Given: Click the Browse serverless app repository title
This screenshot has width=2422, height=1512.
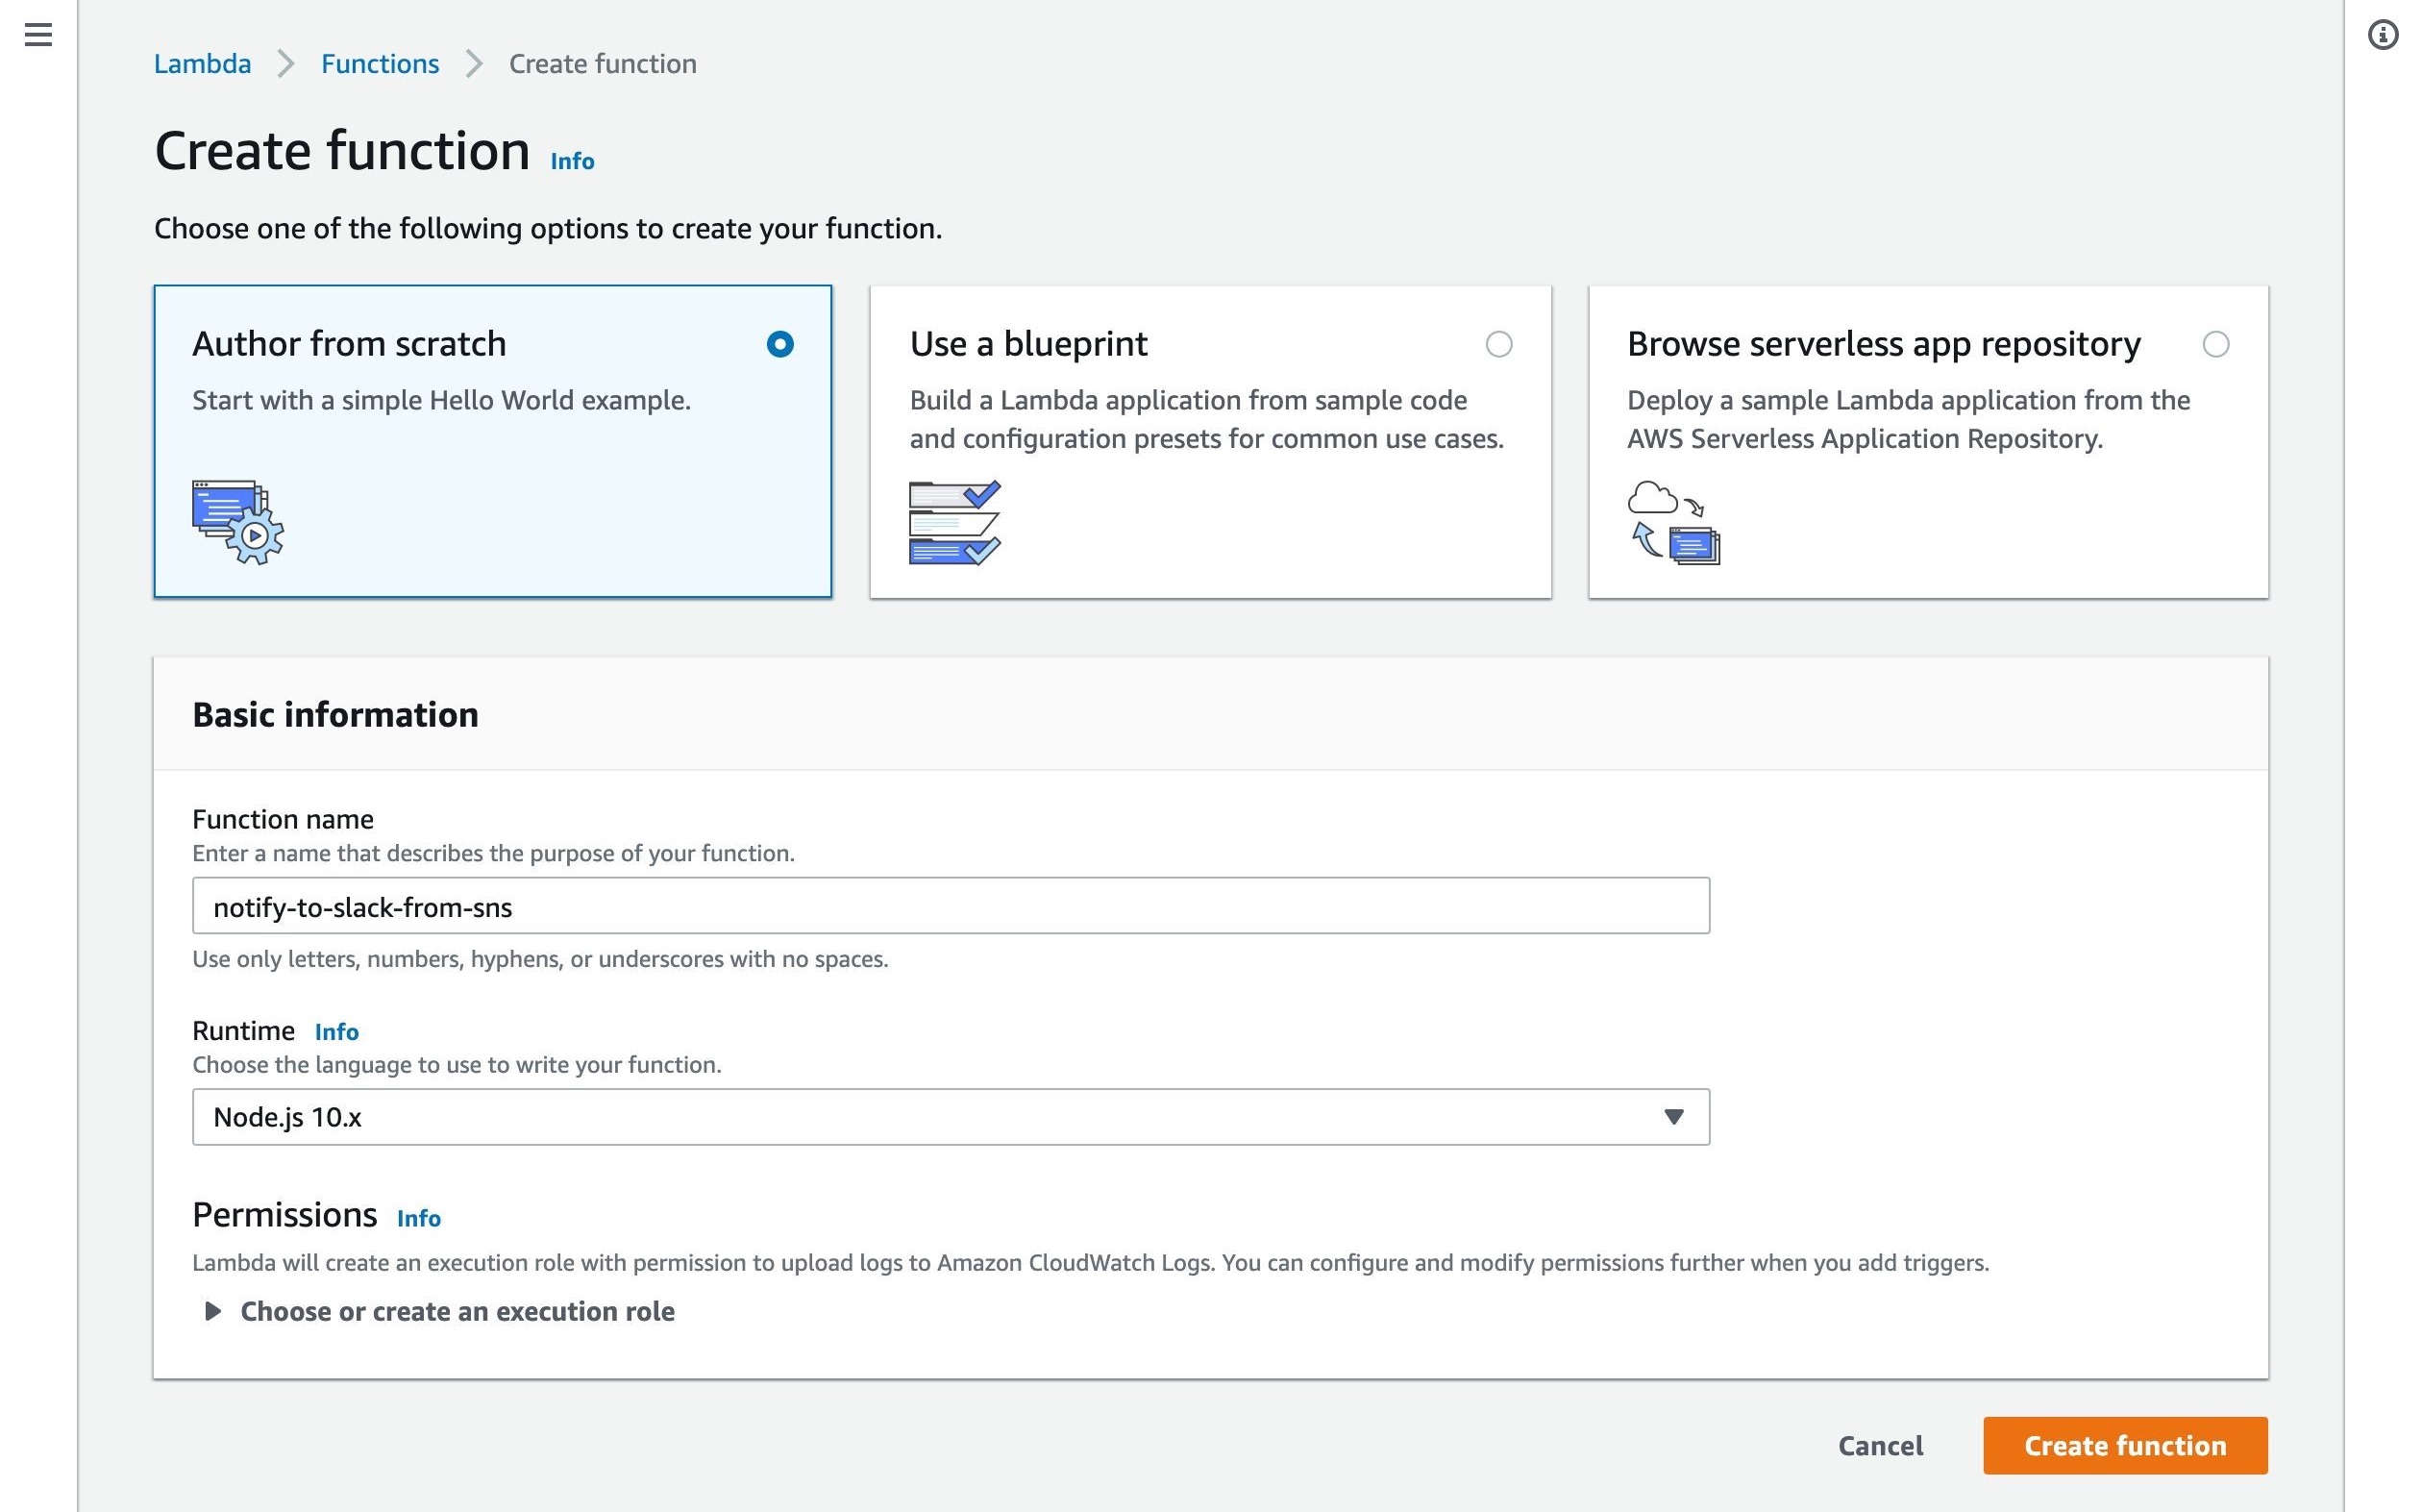Looking at the screenshot, I should pos(1883,343).
